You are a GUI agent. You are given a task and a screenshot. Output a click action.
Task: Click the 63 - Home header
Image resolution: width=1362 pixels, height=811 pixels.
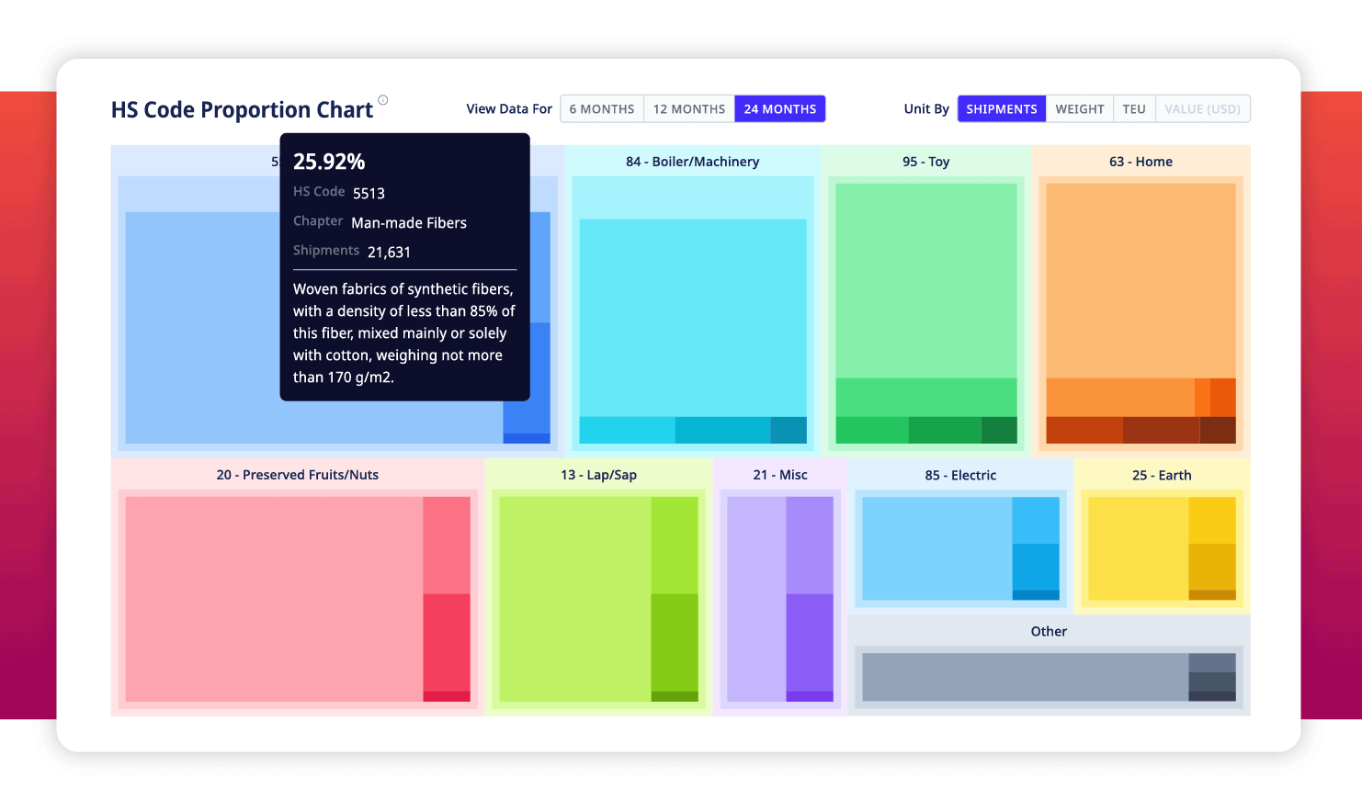tap(1141, 162)
